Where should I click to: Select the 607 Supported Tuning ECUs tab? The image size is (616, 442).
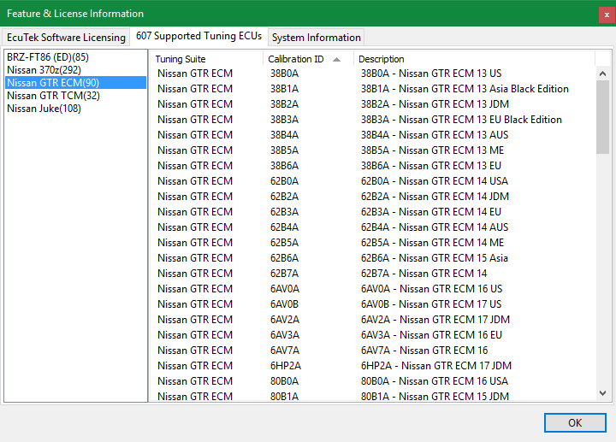(x=198, y=37)
